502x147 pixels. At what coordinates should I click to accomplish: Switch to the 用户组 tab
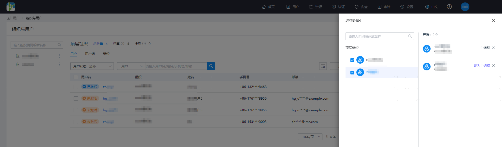point(90,54)
